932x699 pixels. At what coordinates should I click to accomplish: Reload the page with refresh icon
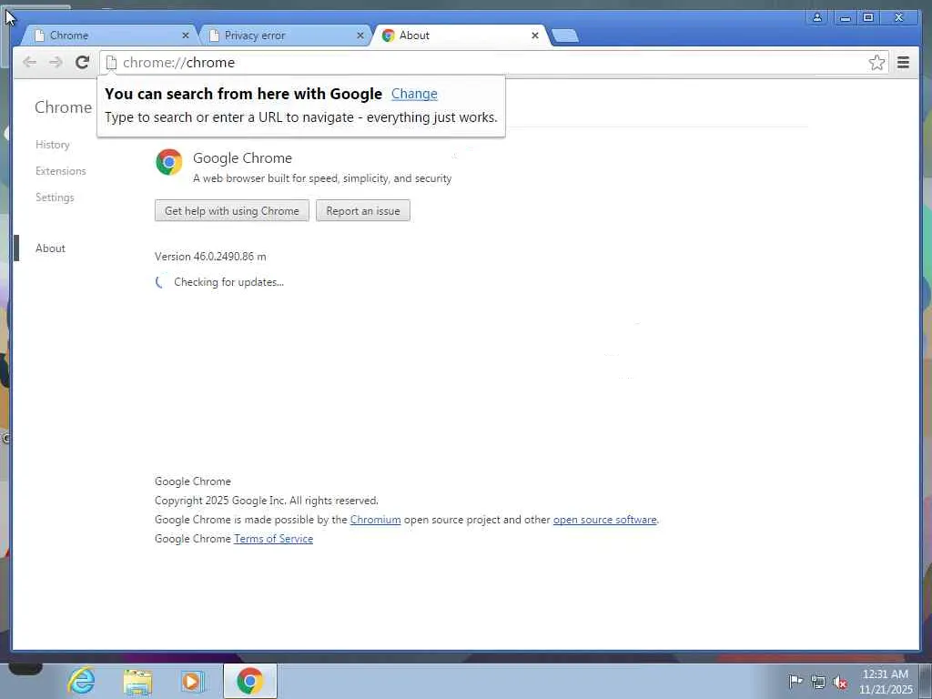point(82,63)
